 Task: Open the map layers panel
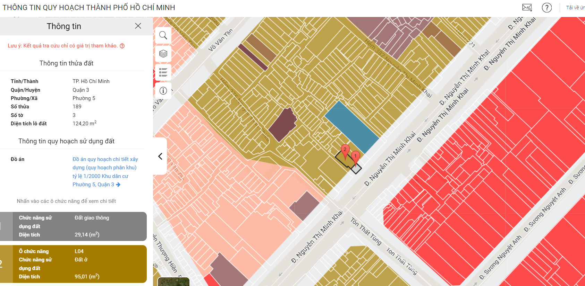[x=163, y=54]
